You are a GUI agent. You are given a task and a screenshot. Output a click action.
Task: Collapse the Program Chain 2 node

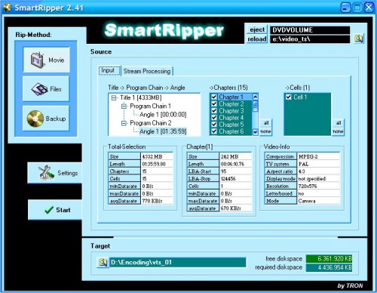(x=124, y=123)
